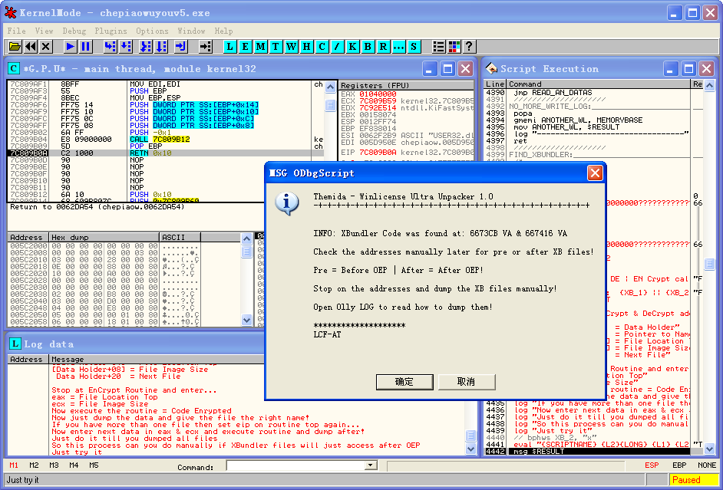Click the Go to address toolbar icon
Viewport: 723px width, 490px height.
(x=205, y=47)
